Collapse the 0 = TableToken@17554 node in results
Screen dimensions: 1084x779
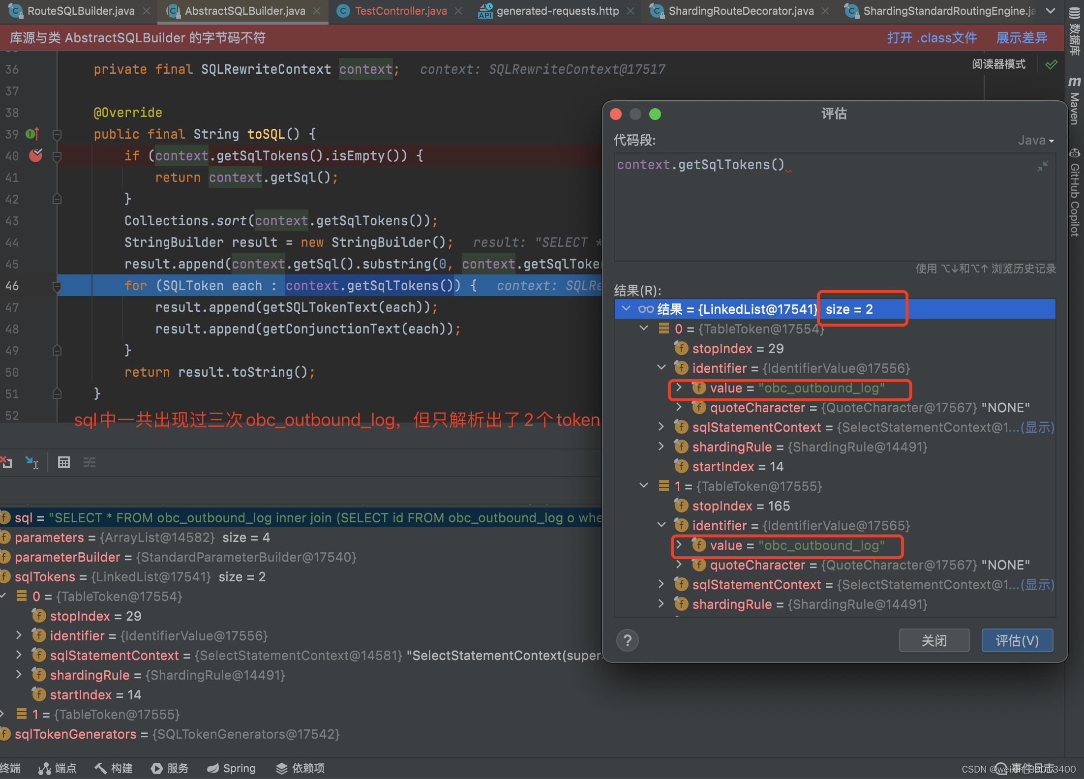(644, 329)
